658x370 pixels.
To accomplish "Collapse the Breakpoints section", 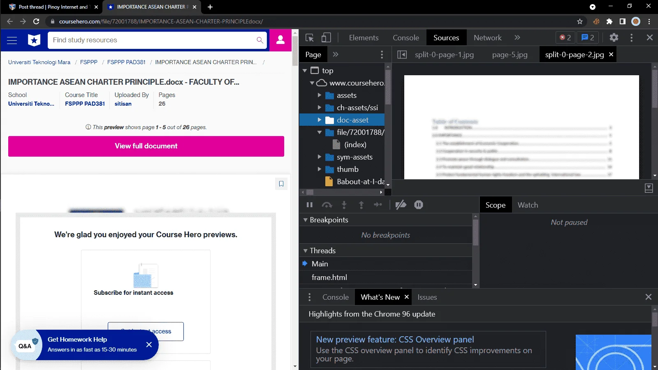I will pos(306,220).
